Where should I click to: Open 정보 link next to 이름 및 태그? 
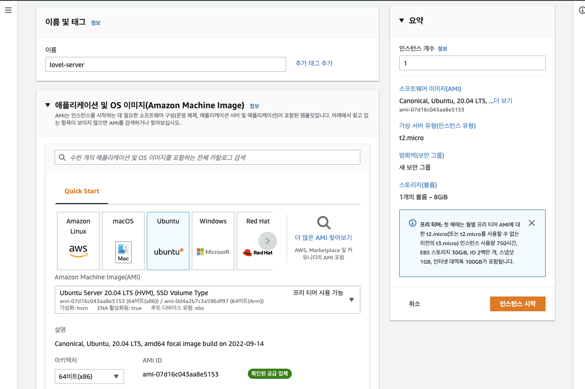[x=95, y=23]
